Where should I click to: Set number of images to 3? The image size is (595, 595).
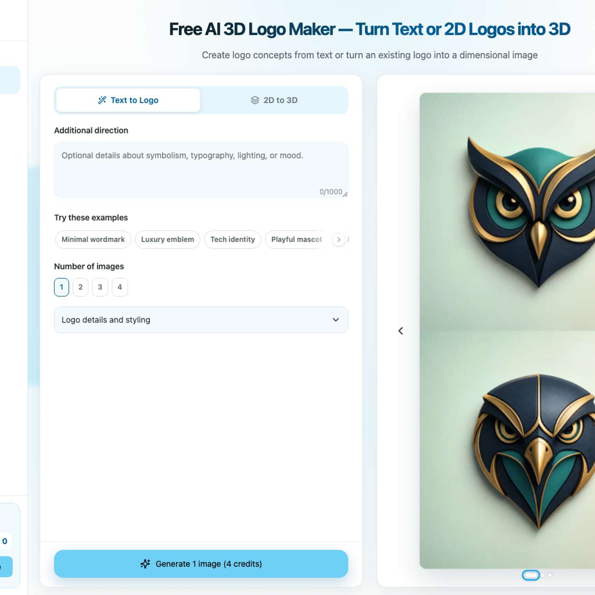pyautogui.click(x=100, y=287)
